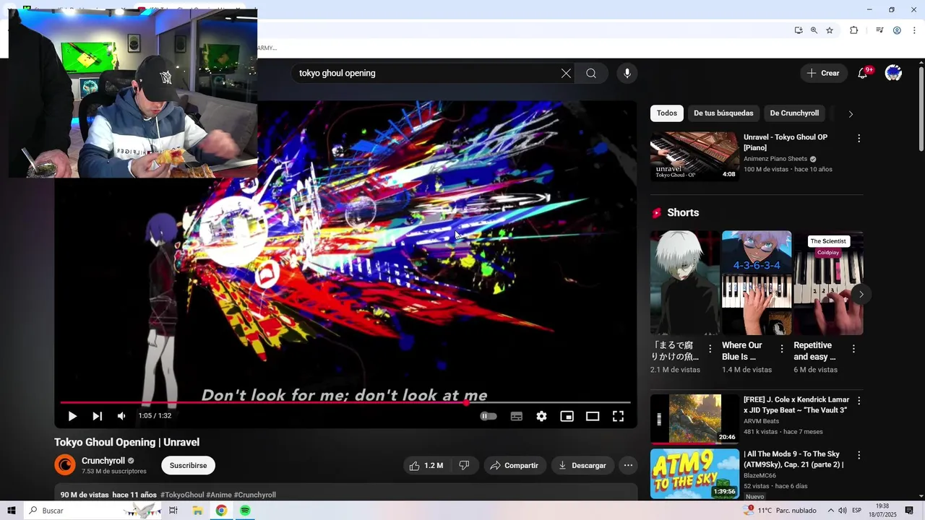This screenshot has height=520, width=925.
Task: Open browser zoom magnifier icon
Action: pyautogui.click(x=814, y=30)
